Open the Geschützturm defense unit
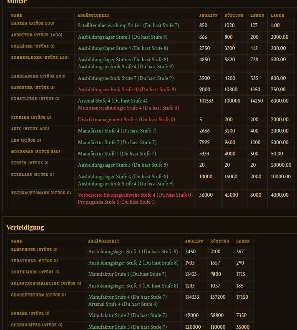297x330 pixels. [x=38, y=295]
